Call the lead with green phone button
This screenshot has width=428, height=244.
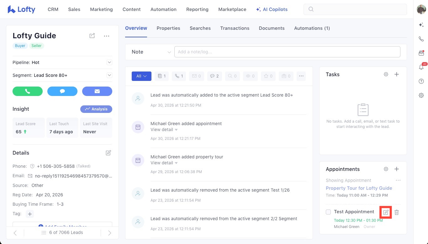click(x=28, y=91)
